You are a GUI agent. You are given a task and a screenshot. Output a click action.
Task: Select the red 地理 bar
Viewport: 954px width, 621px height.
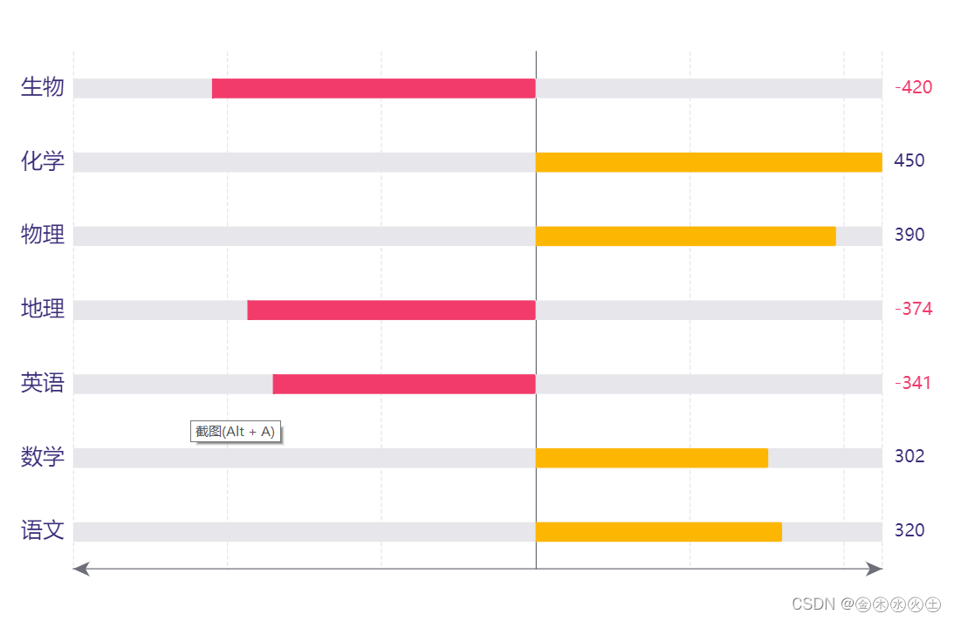(391, 310)
